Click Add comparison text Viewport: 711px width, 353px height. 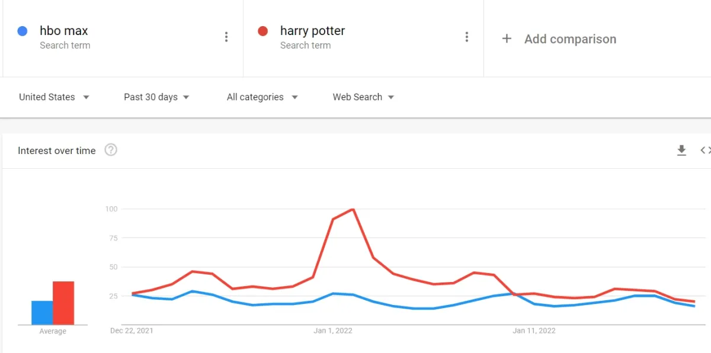tap(570, 39)
